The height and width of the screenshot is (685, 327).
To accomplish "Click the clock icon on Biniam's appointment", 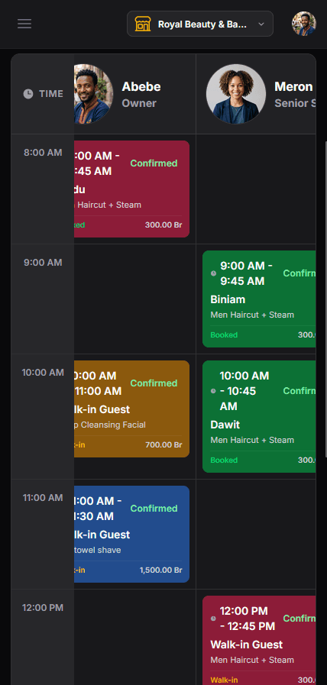I will click(x=213, y=273).
